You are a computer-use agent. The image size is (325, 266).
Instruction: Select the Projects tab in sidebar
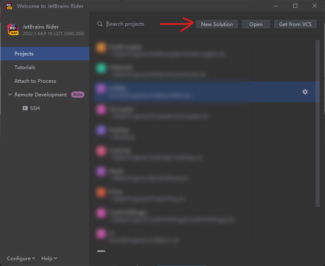tap(45, 54)
